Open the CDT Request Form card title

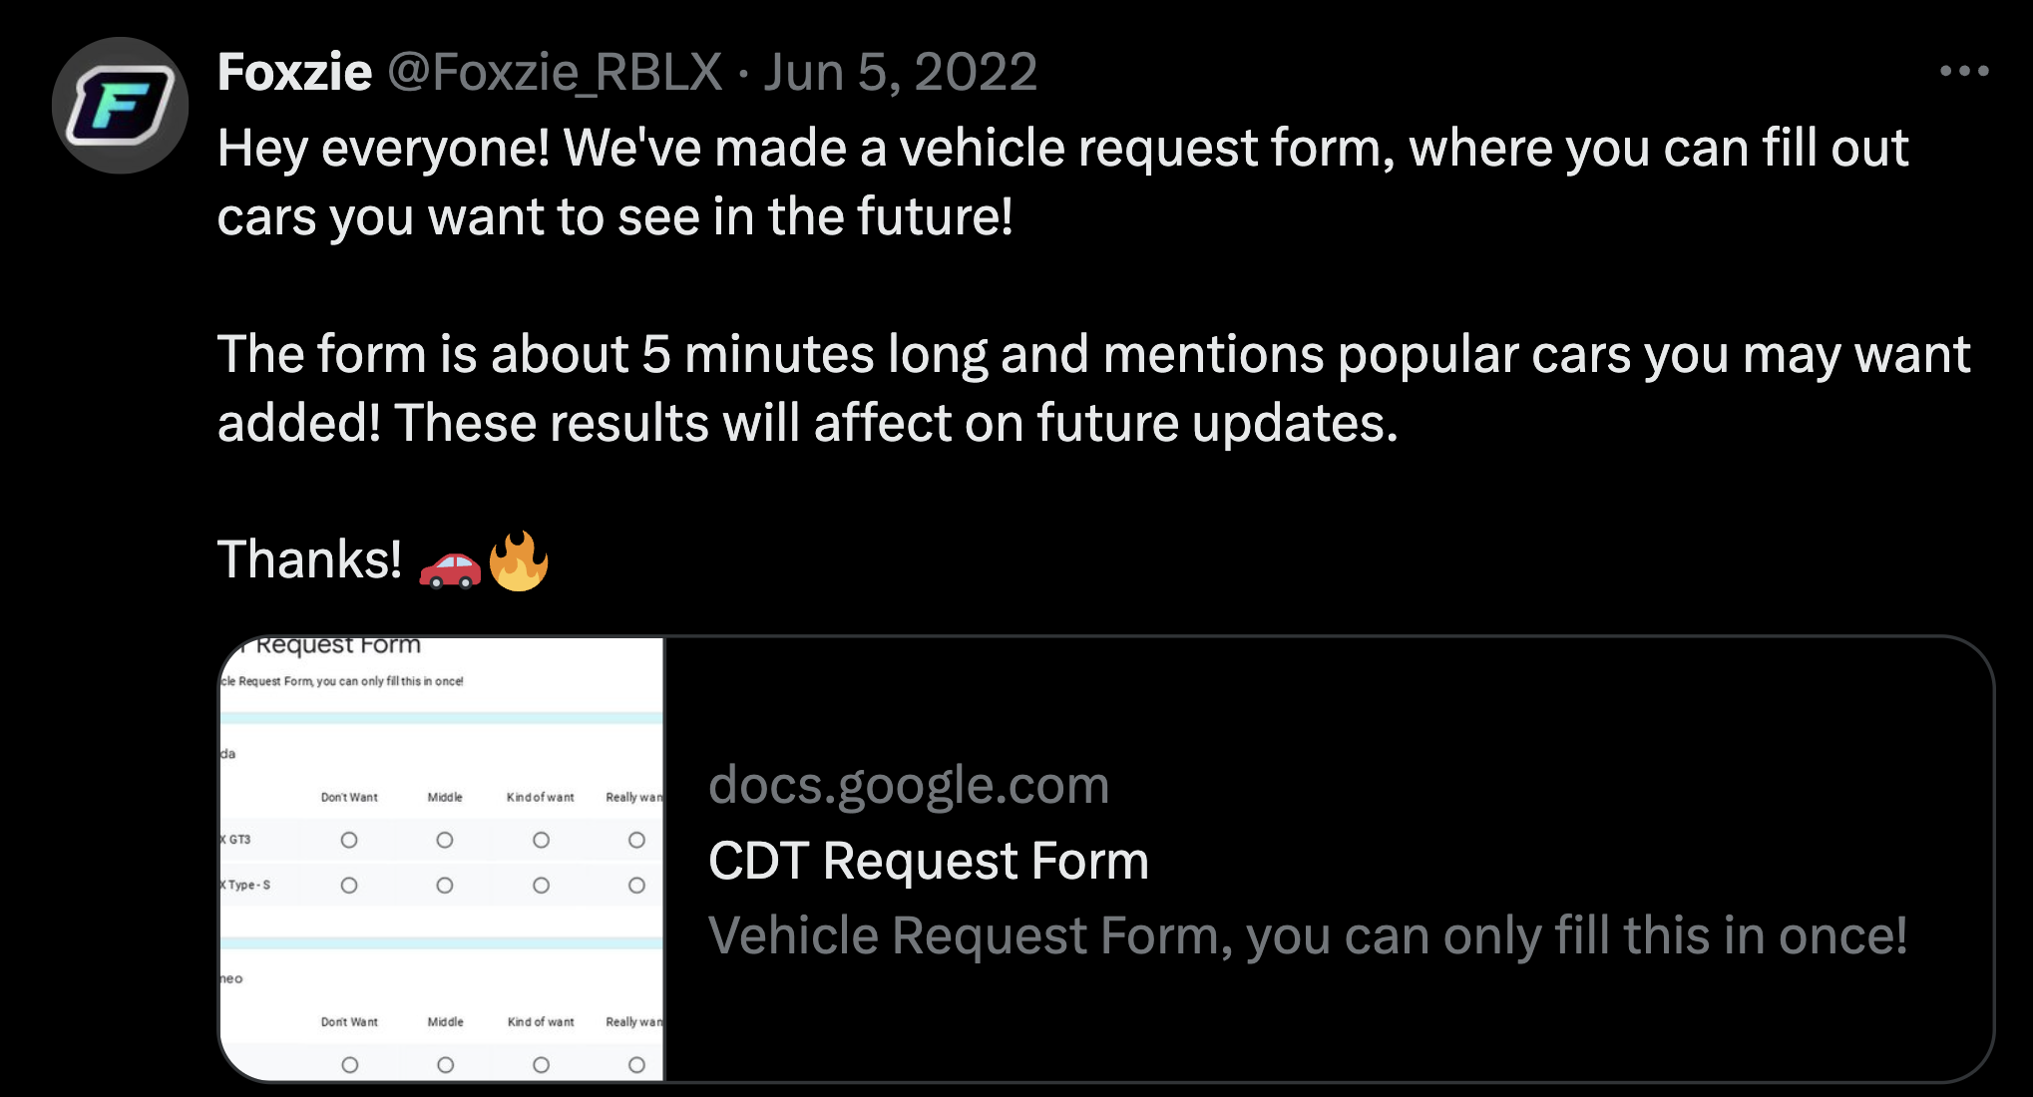929,861
